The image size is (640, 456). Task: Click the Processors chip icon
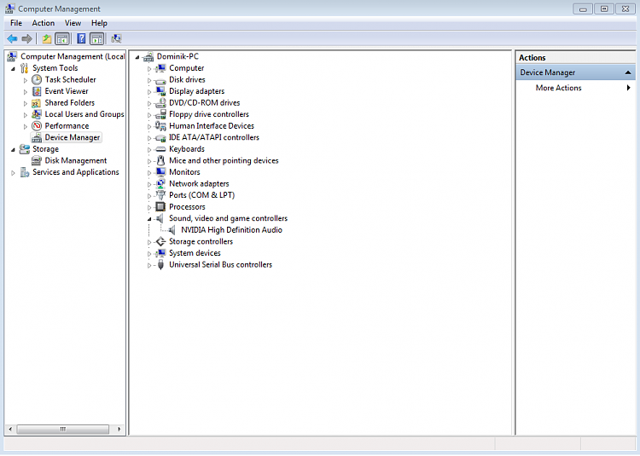(160, 206)
